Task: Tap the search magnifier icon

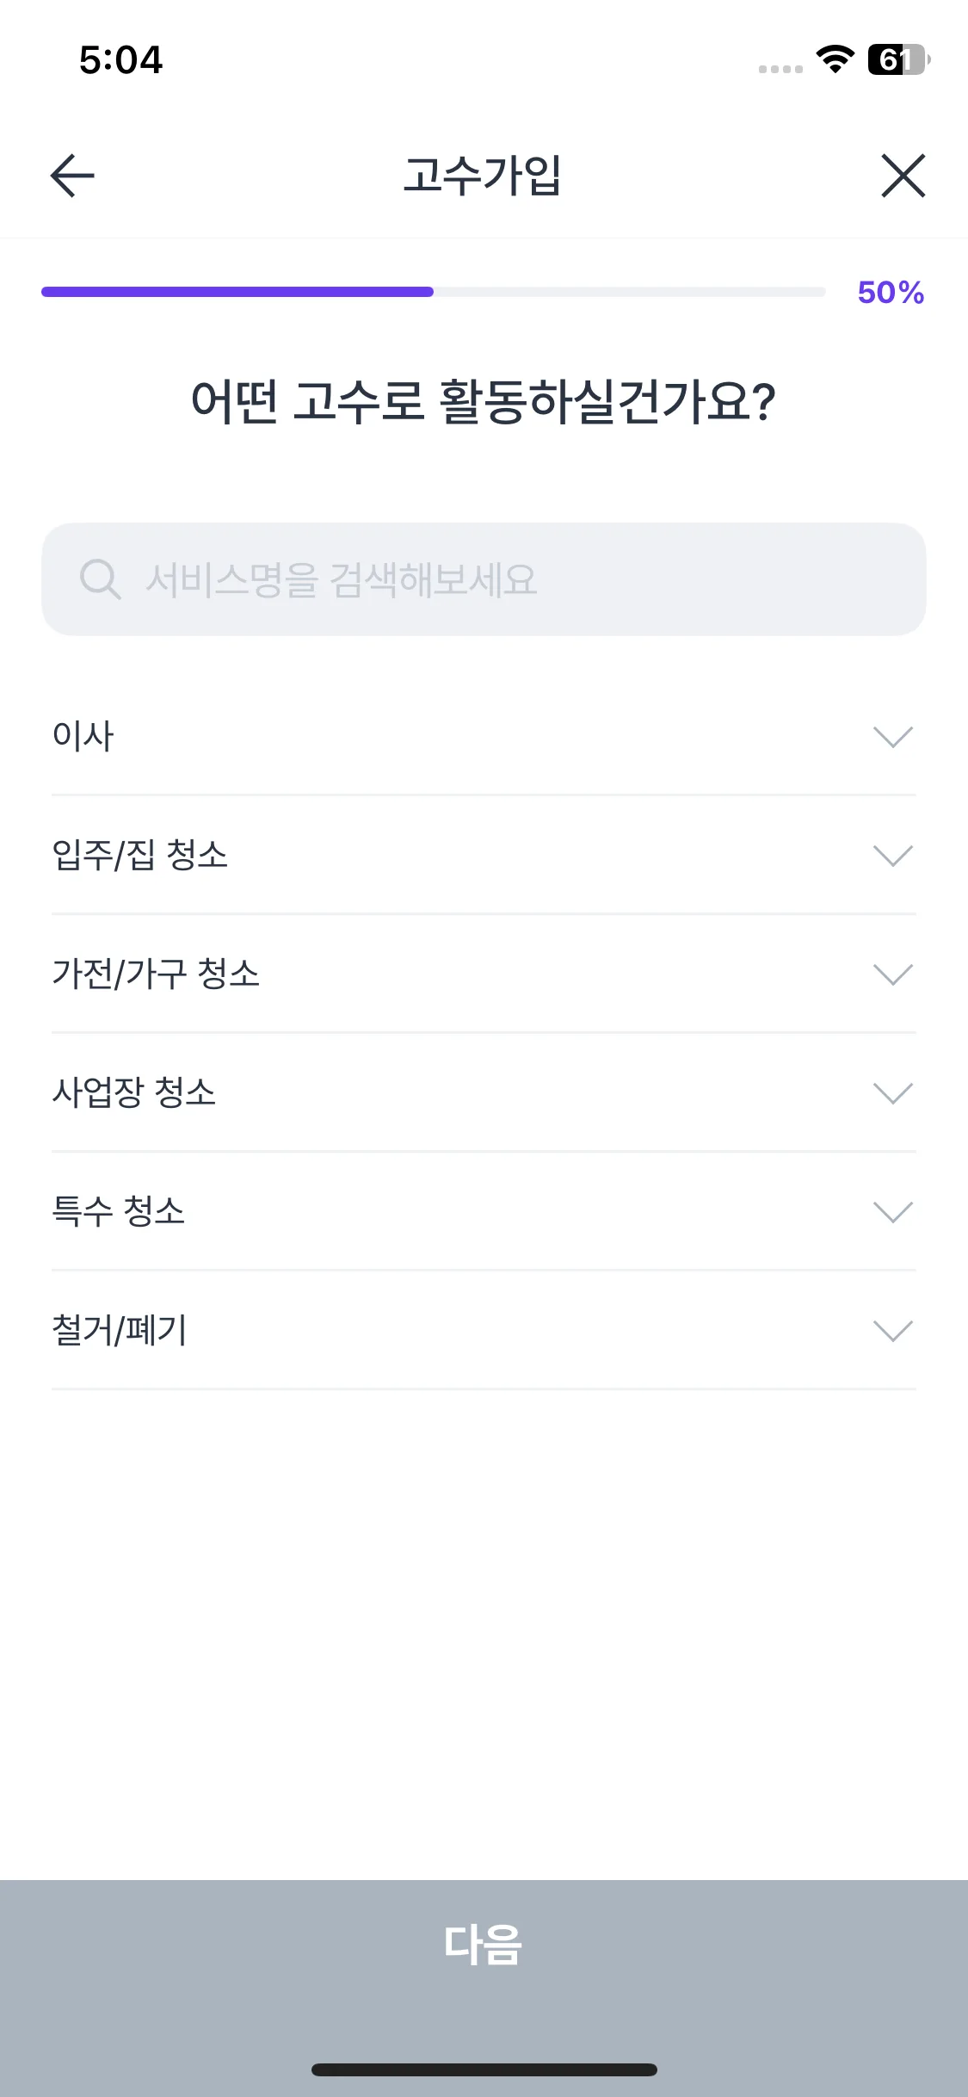Action: [x=100, y=579]
